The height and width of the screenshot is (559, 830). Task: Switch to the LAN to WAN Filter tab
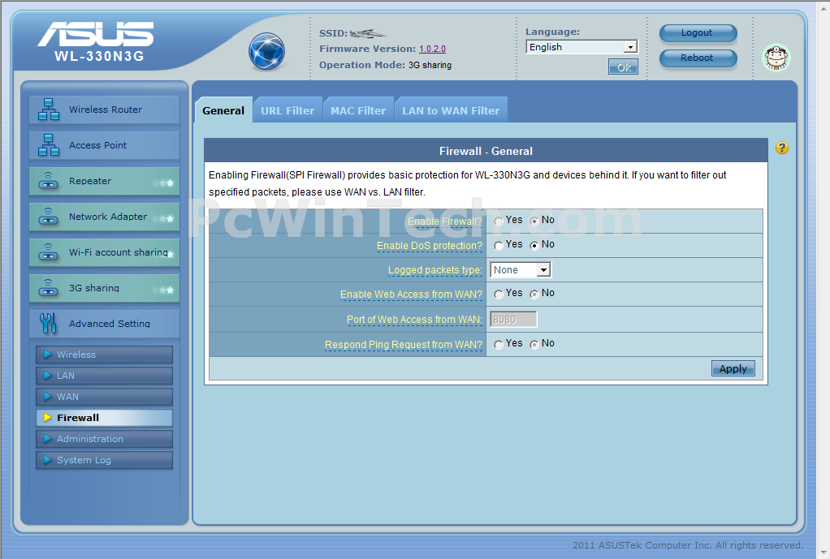click(x=451, y=110)
